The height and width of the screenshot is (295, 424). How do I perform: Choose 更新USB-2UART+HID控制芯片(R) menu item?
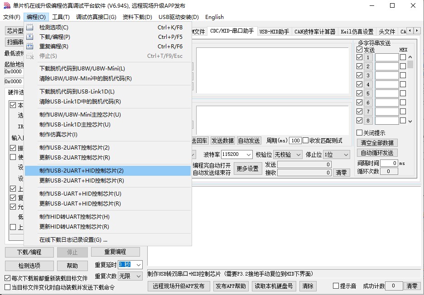pos(108,181)
